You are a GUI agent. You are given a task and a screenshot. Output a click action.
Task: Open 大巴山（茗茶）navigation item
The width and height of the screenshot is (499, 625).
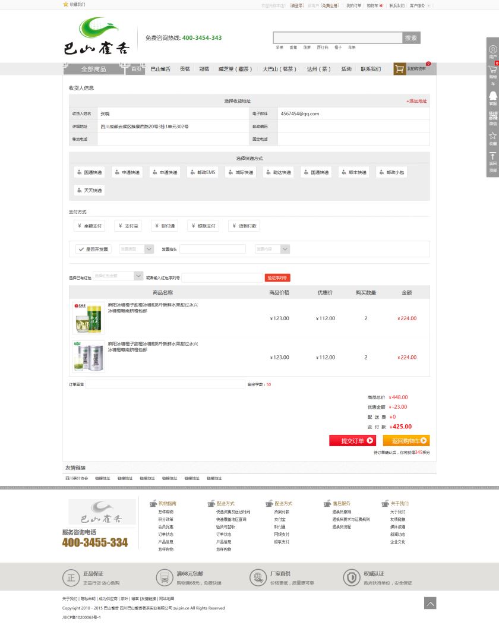[279, 69]
